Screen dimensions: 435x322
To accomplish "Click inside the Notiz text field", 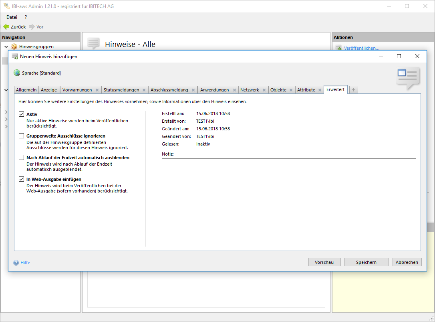I will tap(288, 202).
